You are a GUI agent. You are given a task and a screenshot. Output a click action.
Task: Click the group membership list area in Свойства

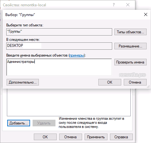69,102
